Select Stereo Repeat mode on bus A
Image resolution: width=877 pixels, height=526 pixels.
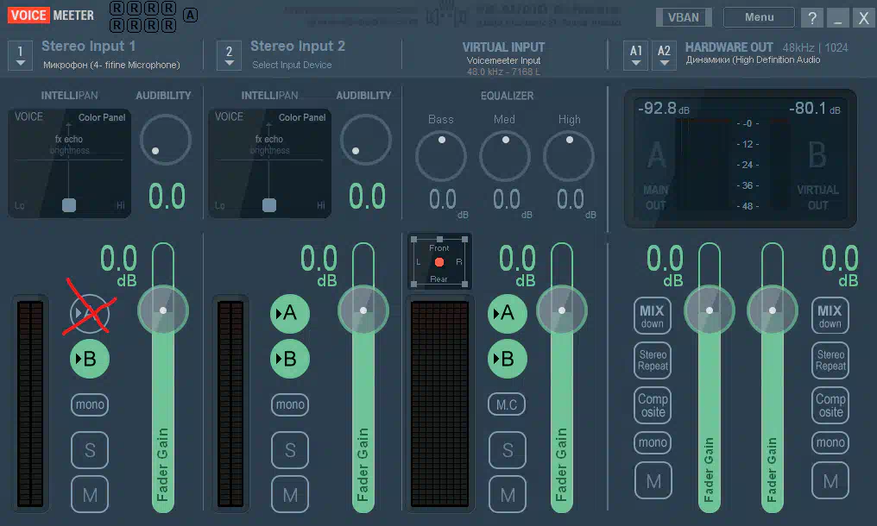(653, 360)
